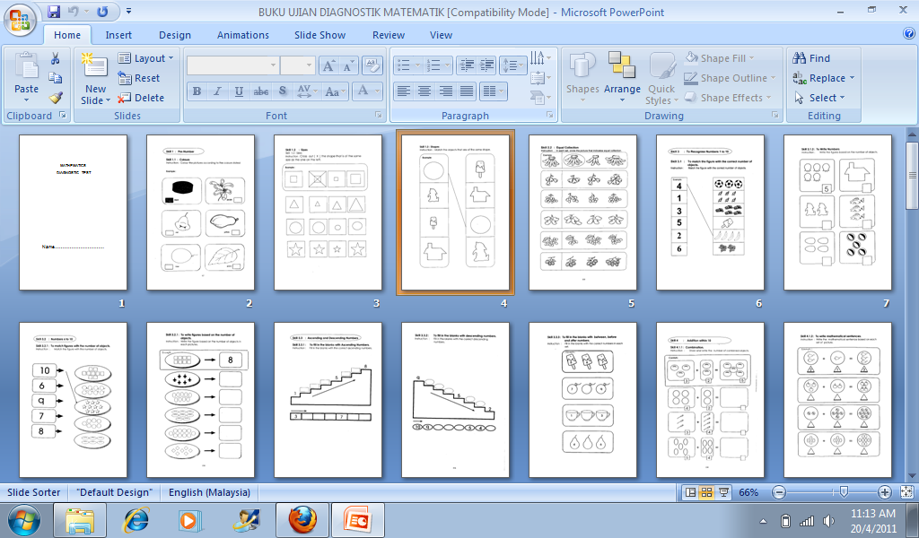The image size is (919, 538).
Task: Switch to Normal view in status bar
Action: coord(690,492)
